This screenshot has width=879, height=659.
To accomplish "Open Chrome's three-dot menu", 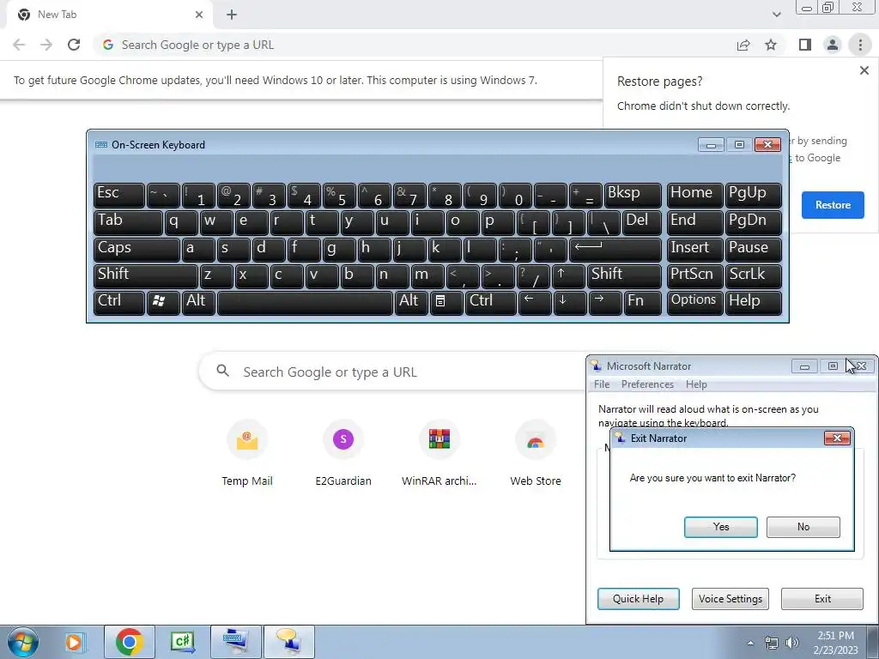I will coord(860,45).
